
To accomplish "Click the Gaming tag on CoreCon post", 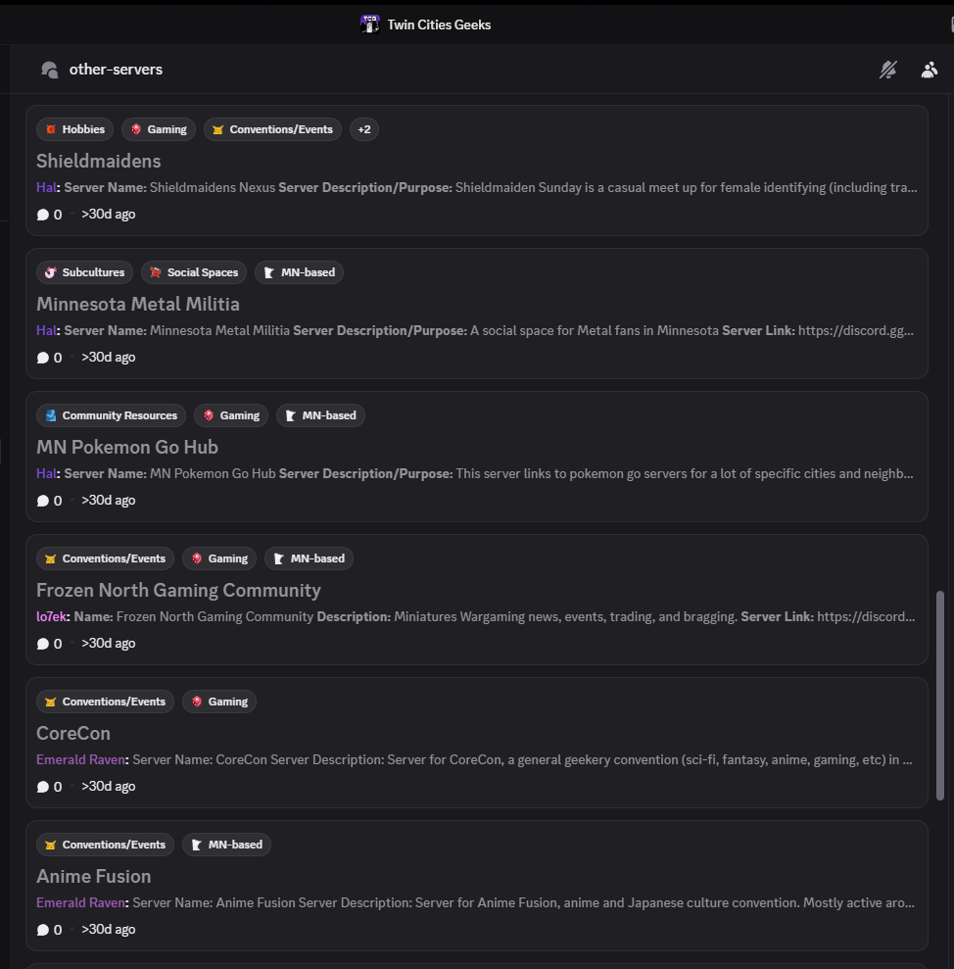I will 218,702.
